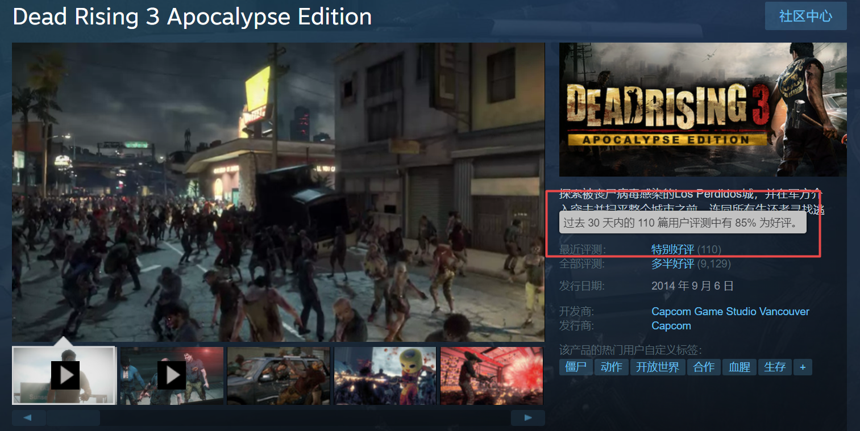Select the 生存 tag
Image resolution: width=860 pixels, height=431 pixels.
point(775,367)
